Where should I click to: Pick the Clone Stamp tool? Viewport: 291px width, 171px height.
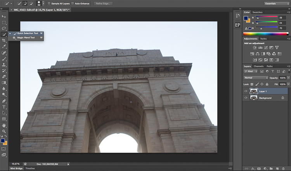(4, 65)
